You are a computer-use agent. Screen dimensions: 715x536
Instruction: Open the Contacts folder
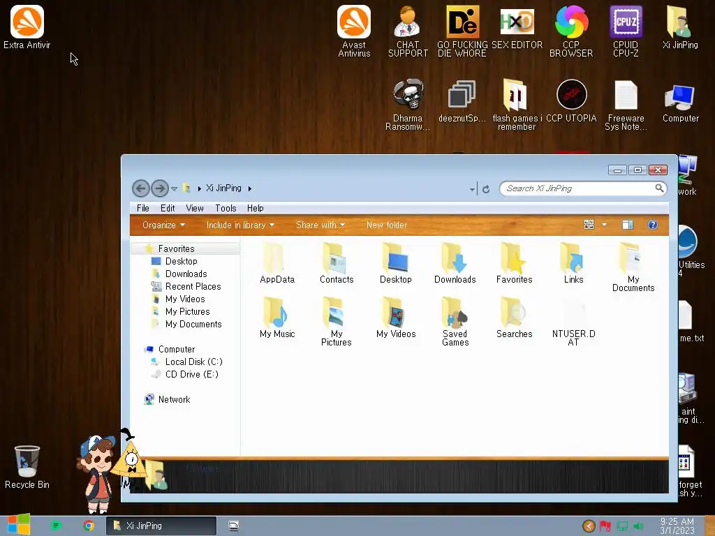pos(337,264)
